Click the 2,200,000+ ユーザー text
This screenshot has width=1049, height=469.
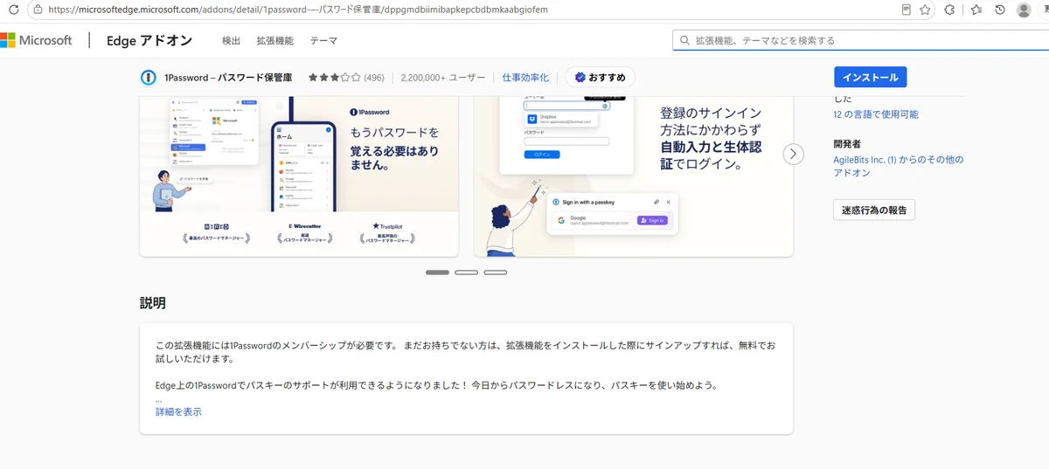[443, 78]
